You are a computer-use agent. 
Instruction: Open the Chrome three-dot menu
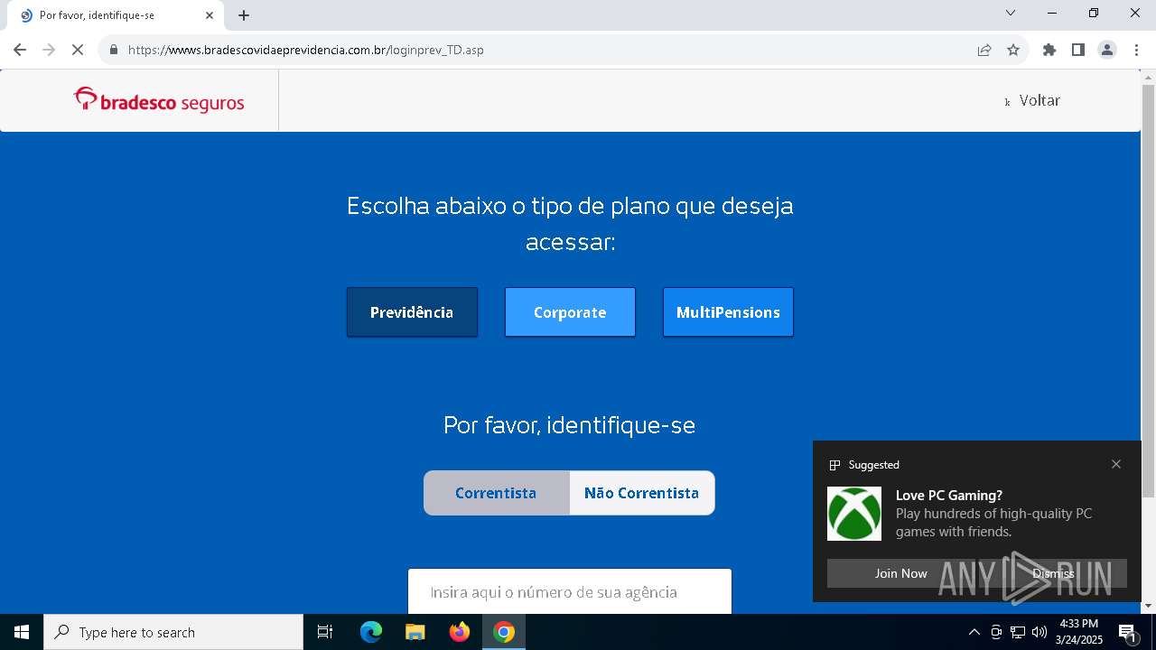pyautogui.click(x=1136, y=50)
